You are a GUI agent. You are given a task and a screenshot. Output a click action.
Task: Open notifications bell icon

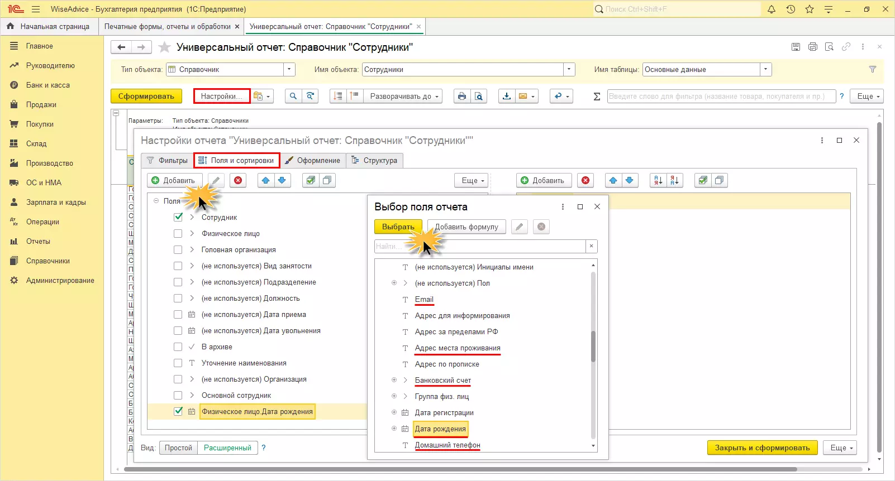click(772, 9)
